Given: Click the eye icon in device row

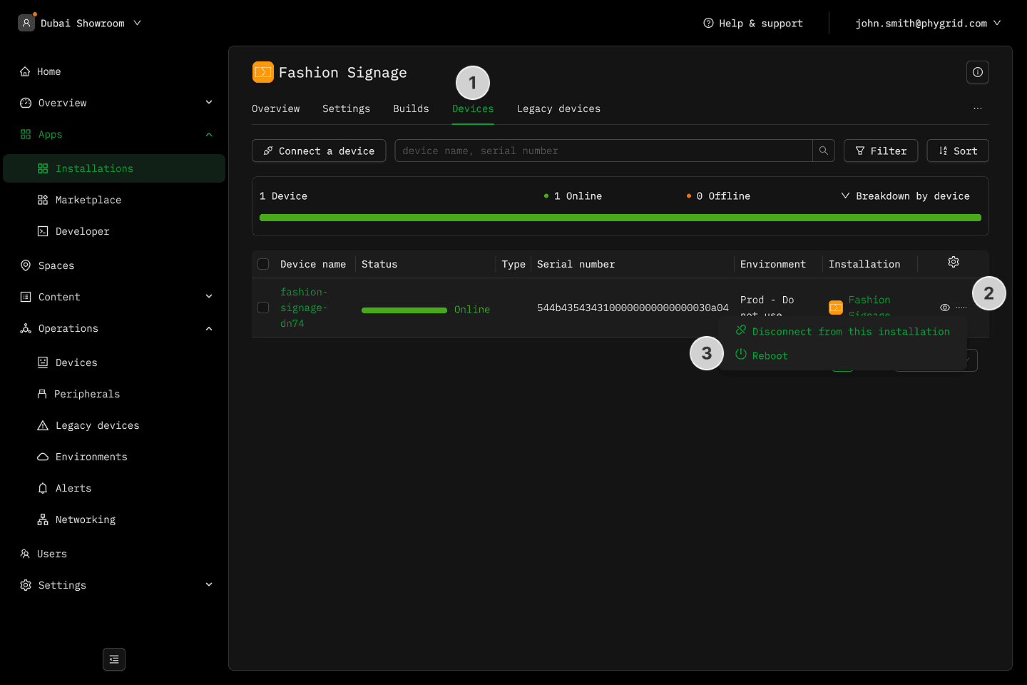Looking at the screenshot, I should [944, 308].
